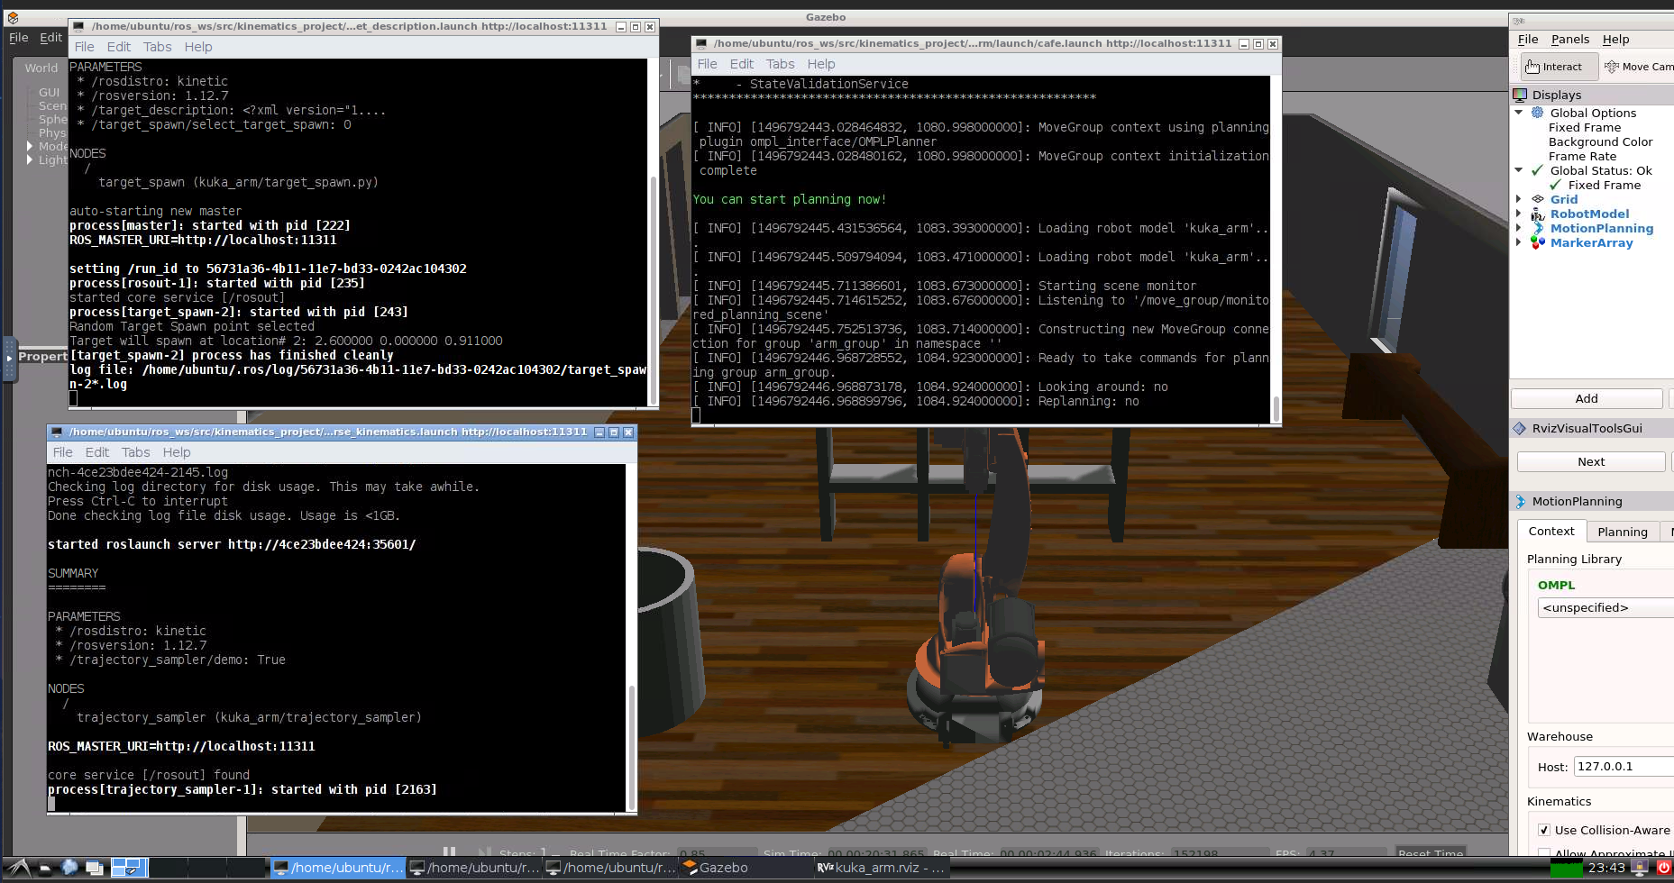Click the green CPU monitor in tray
Screen dimensions: 1674x883
[1567, 868]
